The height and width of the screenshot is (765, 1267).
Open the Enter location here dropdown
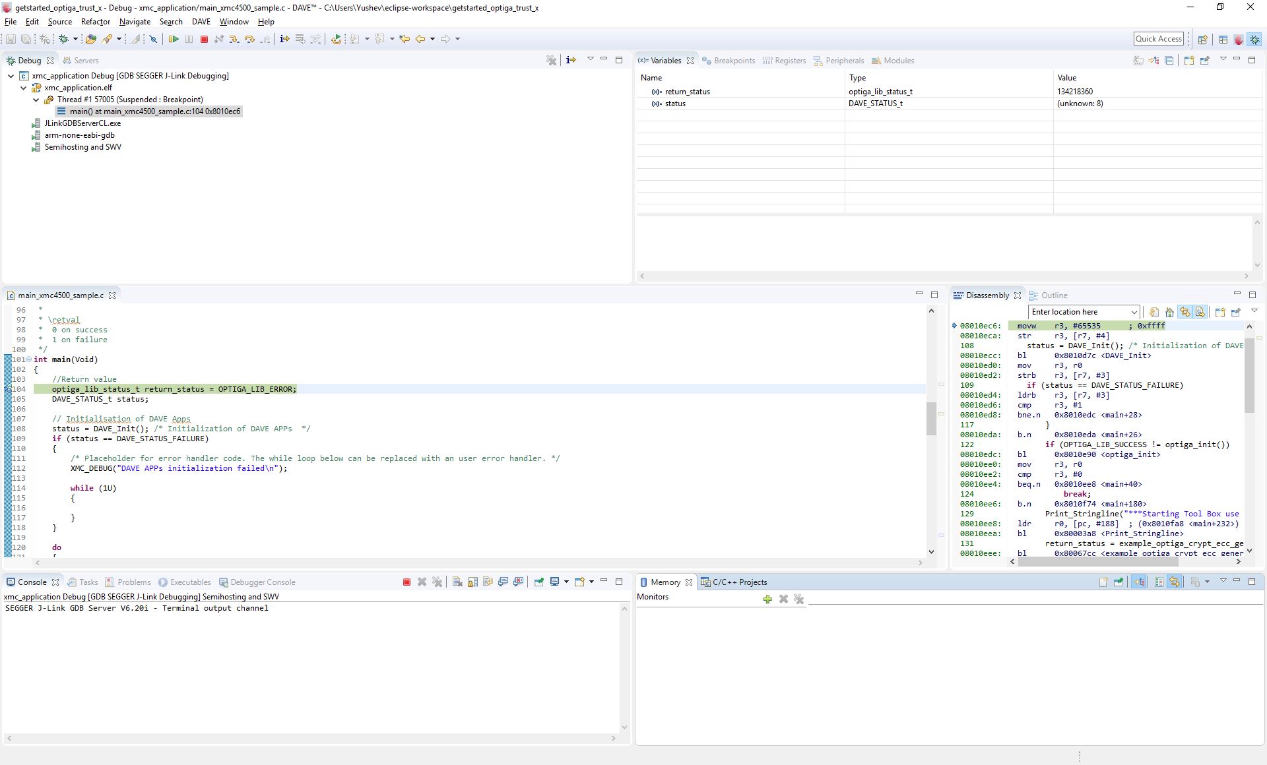point(1134,312)
